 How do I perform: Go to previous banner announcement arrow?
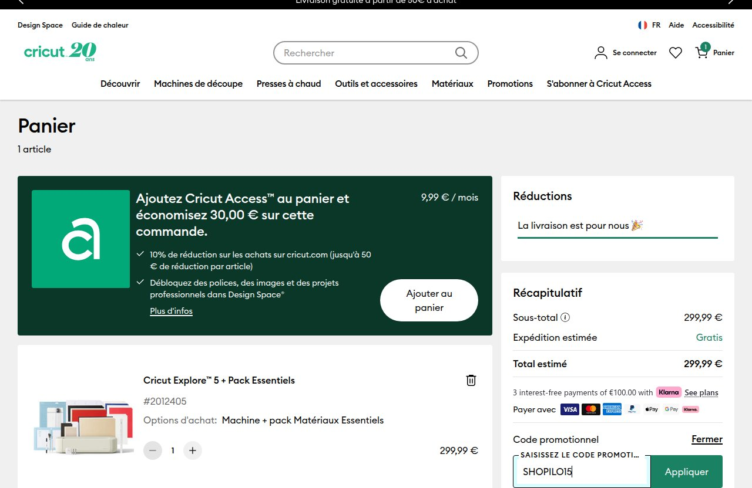(x=22, y=2)
